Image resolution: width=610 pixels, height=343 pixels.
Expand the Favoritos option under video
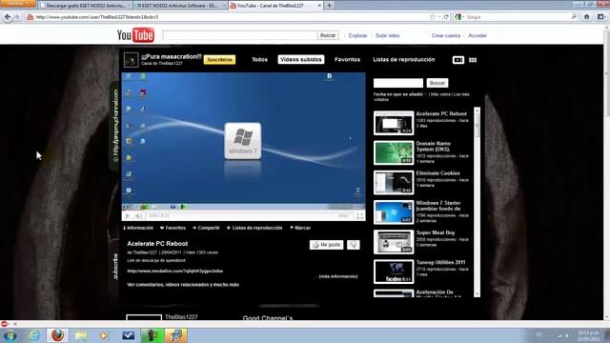click(x=173, y=228)
